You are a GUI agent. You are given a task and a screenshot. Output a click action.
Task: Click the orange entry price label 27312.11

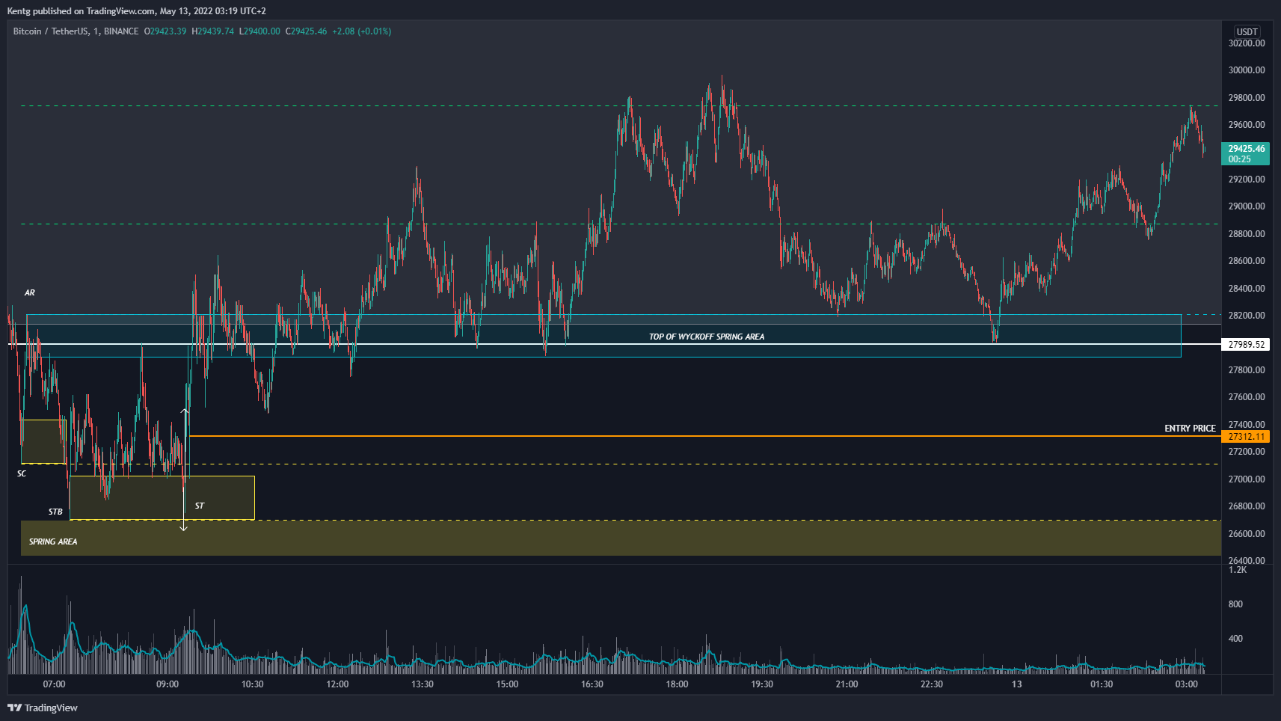point(1246,436)
